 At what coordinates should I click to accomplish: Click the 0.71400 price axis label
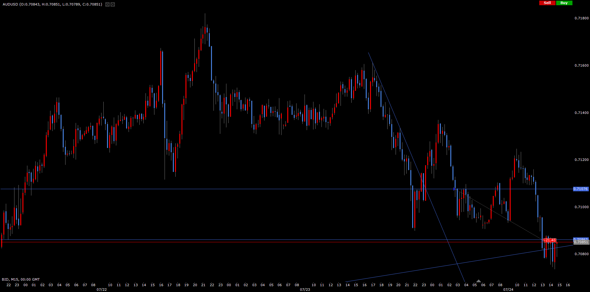click(581, 113)
